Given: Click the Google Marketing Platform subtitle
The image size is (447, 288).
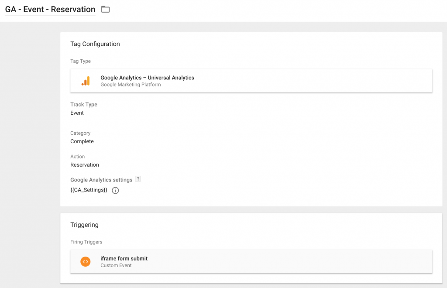Looking at the screenshot, I should click(131, 85).
